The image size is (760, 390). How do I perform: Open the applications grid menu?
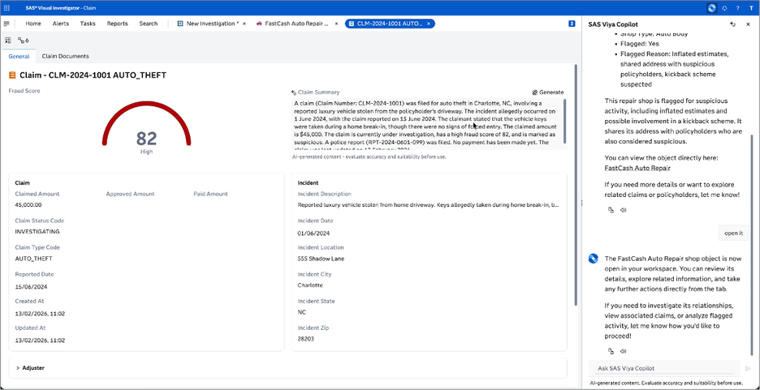pos(6,8)
